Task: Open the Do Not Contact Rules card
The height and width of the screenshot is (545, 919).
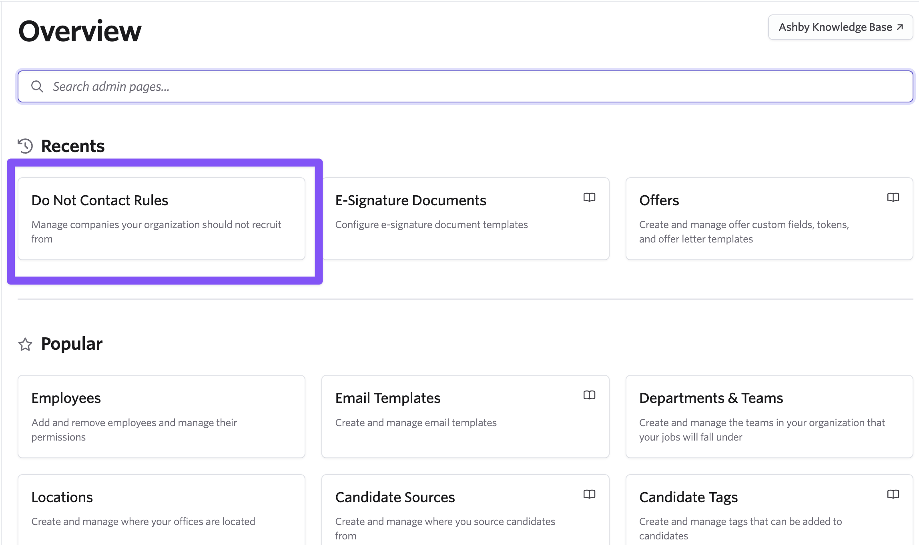Action: [161, 218]
